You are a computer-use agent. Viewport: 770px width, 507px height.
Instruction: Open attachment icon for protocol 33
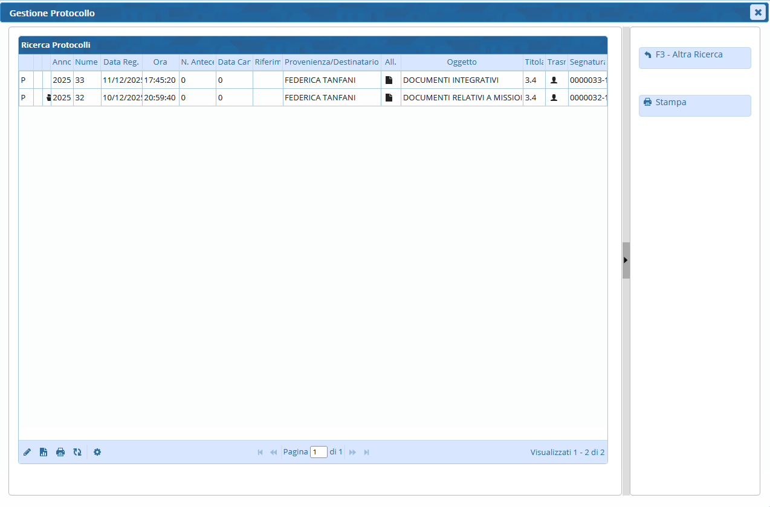[389, 80]
